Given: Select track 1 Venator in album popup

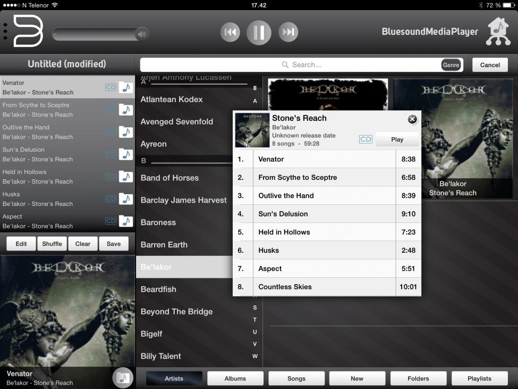Looking at the screenshot, I should point(327,159).
